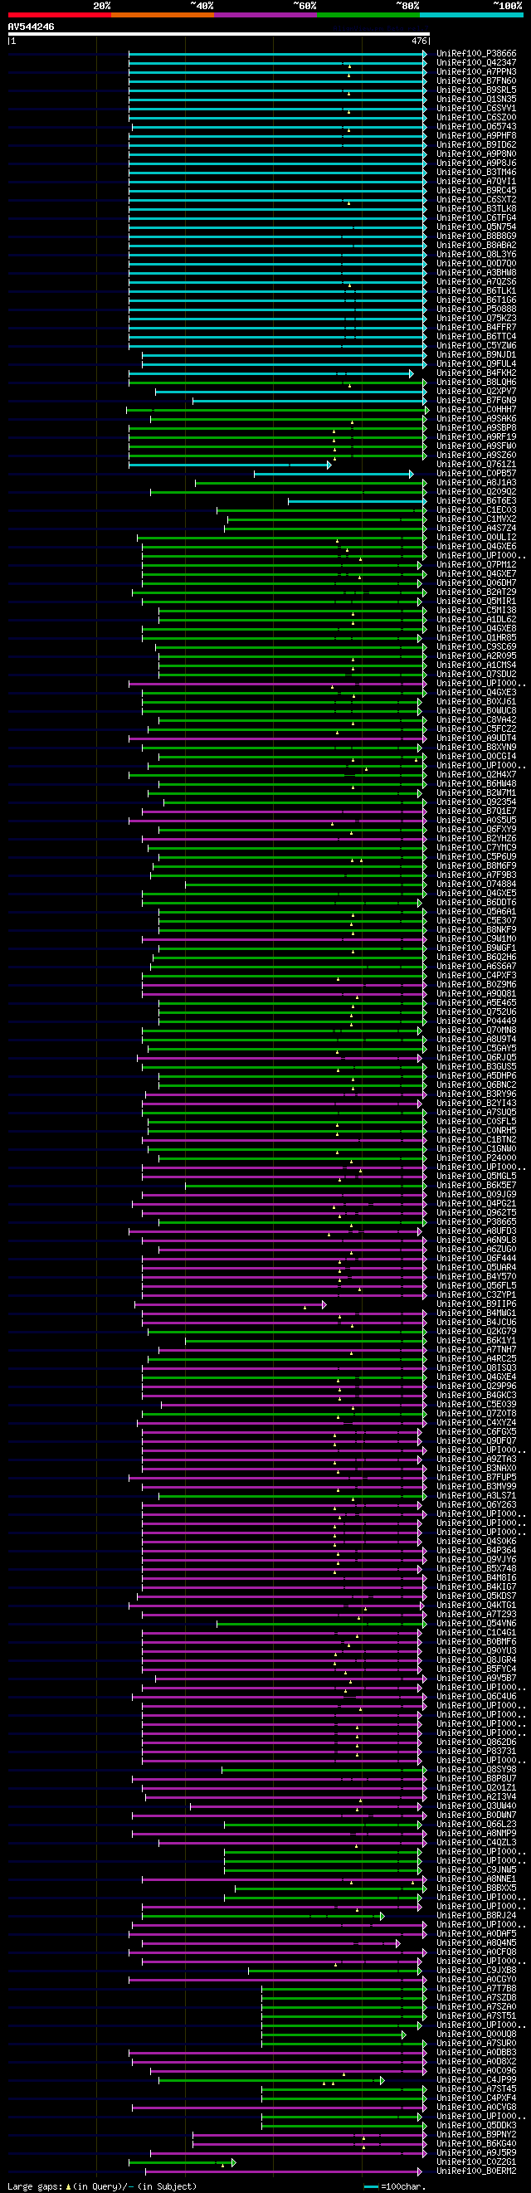This screenshot has height=2193, width=531.
Task: Select the UniRef100_C6SXT2 label
Action: 476,200
